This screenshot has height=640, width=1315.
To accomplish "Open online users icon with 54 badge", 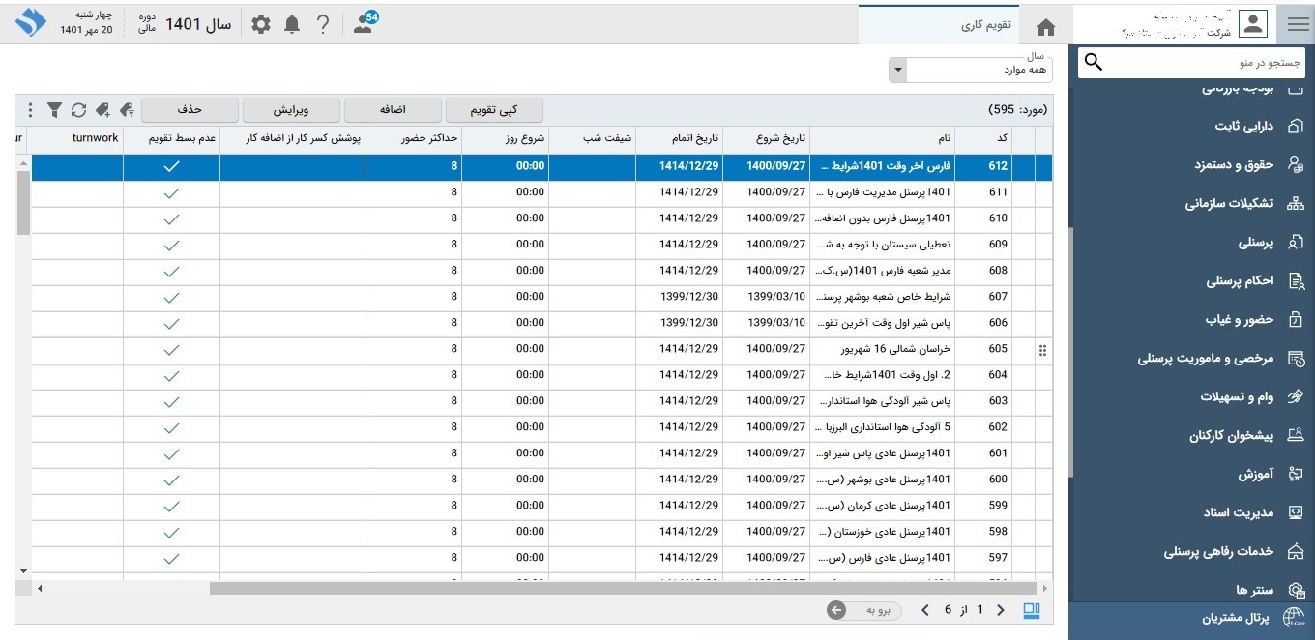I will click(365, 24).
